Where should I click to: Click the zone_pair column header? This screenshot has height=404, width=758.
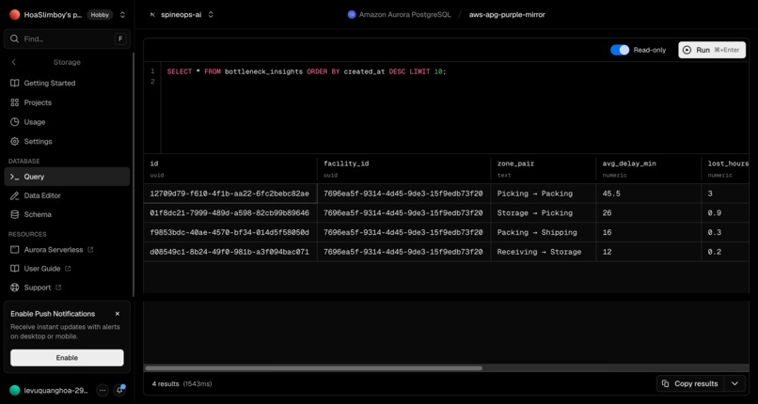[x=544, y=168]
